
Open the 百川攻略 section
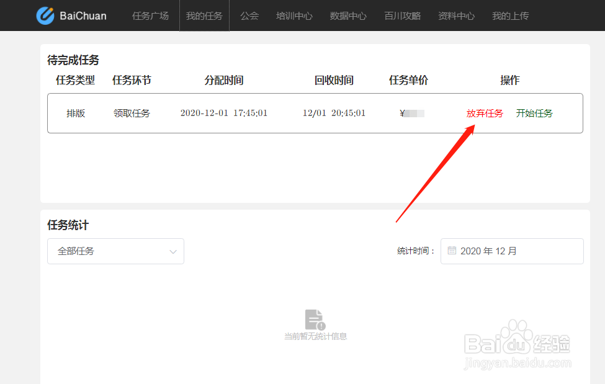403,16
